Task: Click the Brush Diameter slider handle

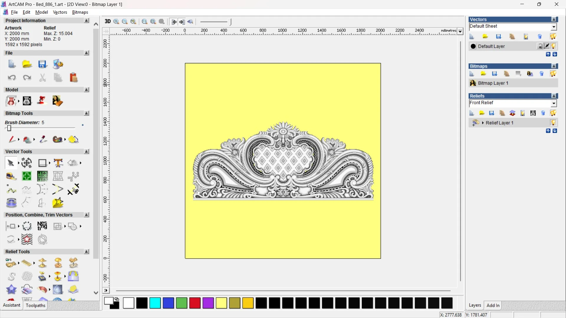Action: pos(9,128)
